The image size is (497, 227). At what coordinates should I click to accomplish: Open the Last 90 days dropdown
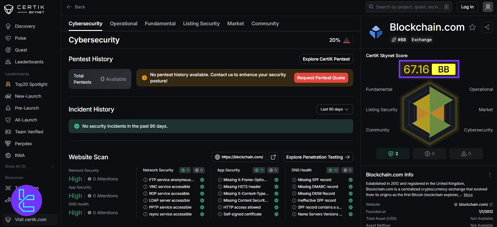334,109
